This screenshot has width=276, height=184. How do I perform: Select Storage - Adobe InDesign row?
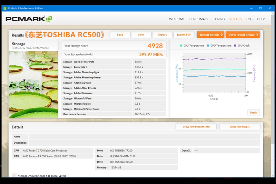(114, 83)
